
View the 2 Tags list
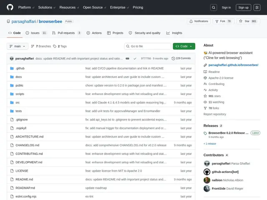tap(60, 46)
